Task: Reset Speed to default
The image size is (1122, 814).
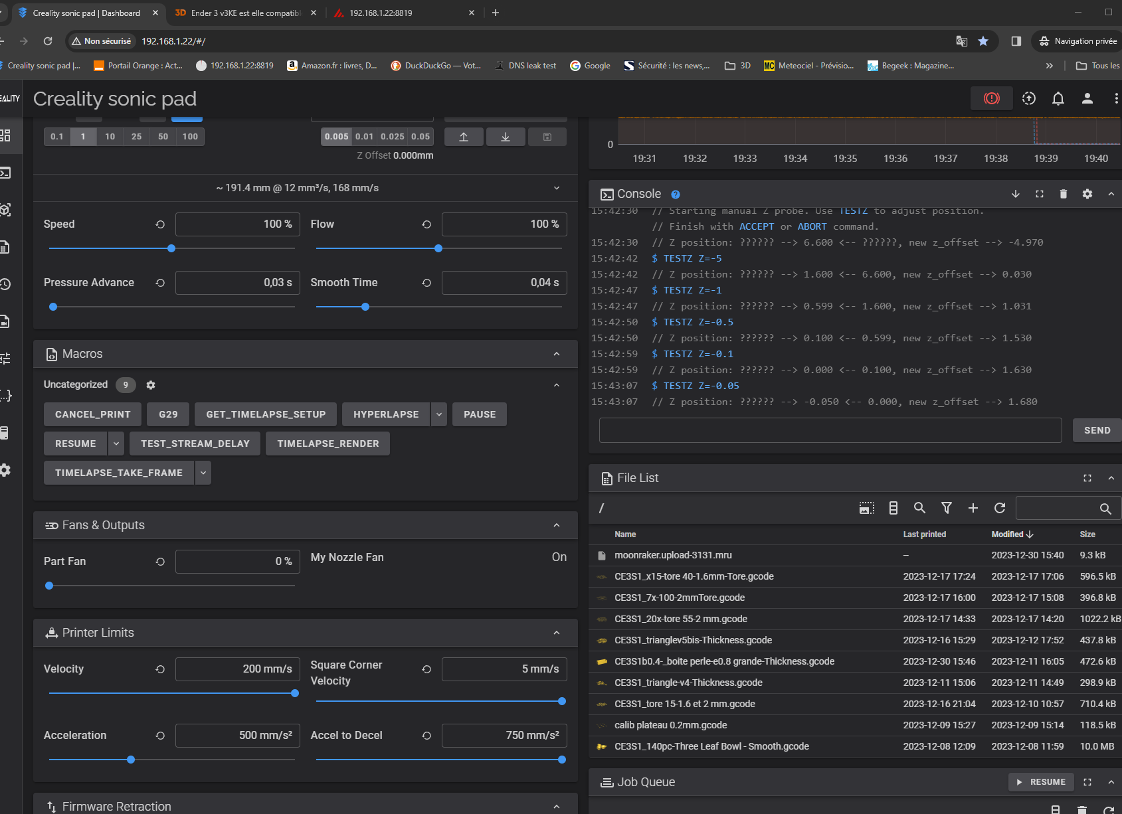Action: [x=159, y=224]
